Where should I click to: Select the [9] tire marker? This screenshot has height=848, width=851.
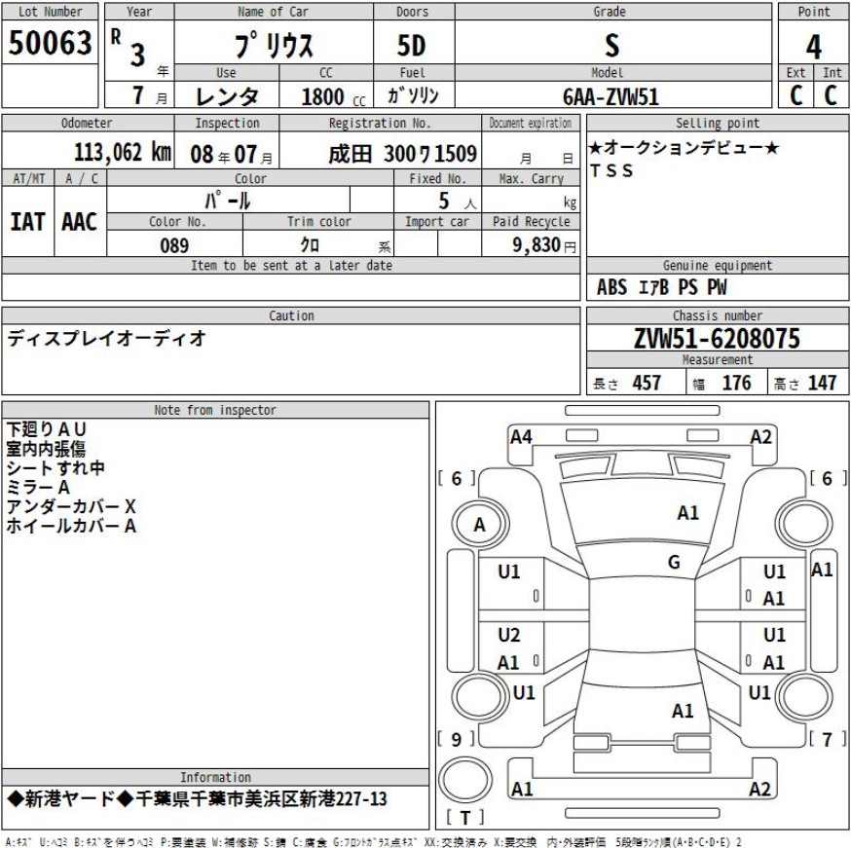coord(457,738)
